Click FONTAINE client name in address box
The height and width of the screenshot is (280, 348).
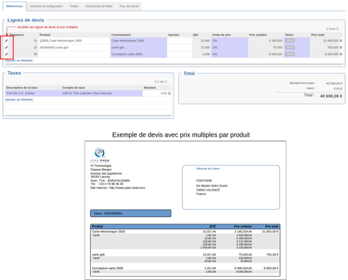pyautogui.click(x=204, y=181)
